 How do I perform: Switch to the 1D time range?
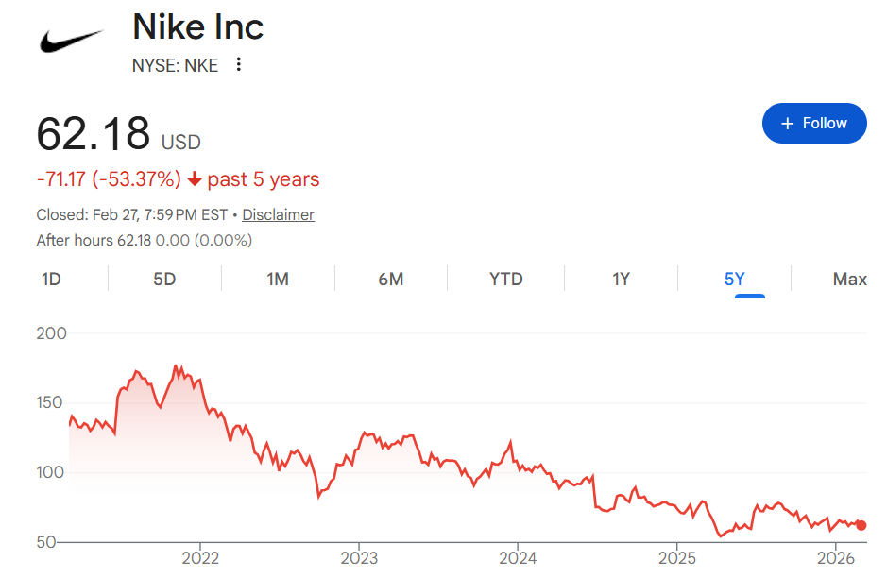[52, 279]
